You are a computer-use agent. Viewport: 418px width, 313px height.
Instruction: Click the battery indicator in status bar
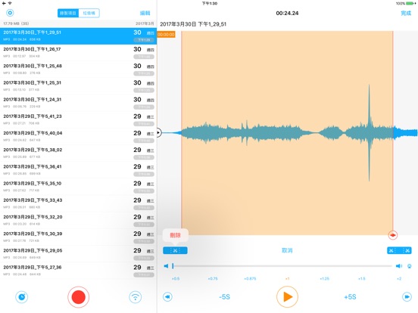(410, 4)
